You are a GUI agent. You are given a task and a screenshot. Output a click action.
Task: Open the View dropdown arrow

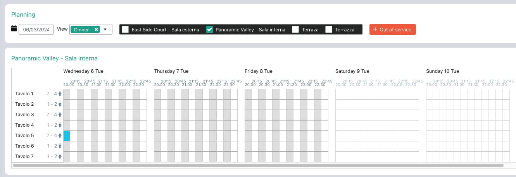105,29
